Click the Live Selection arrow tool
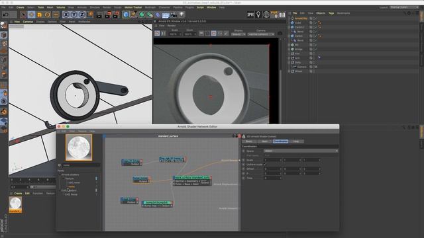This screenshot has height=238, width=424. click(x=24, y=15)
